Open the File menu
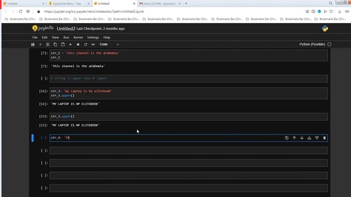 pyautogui.click(x=35, y=37)
